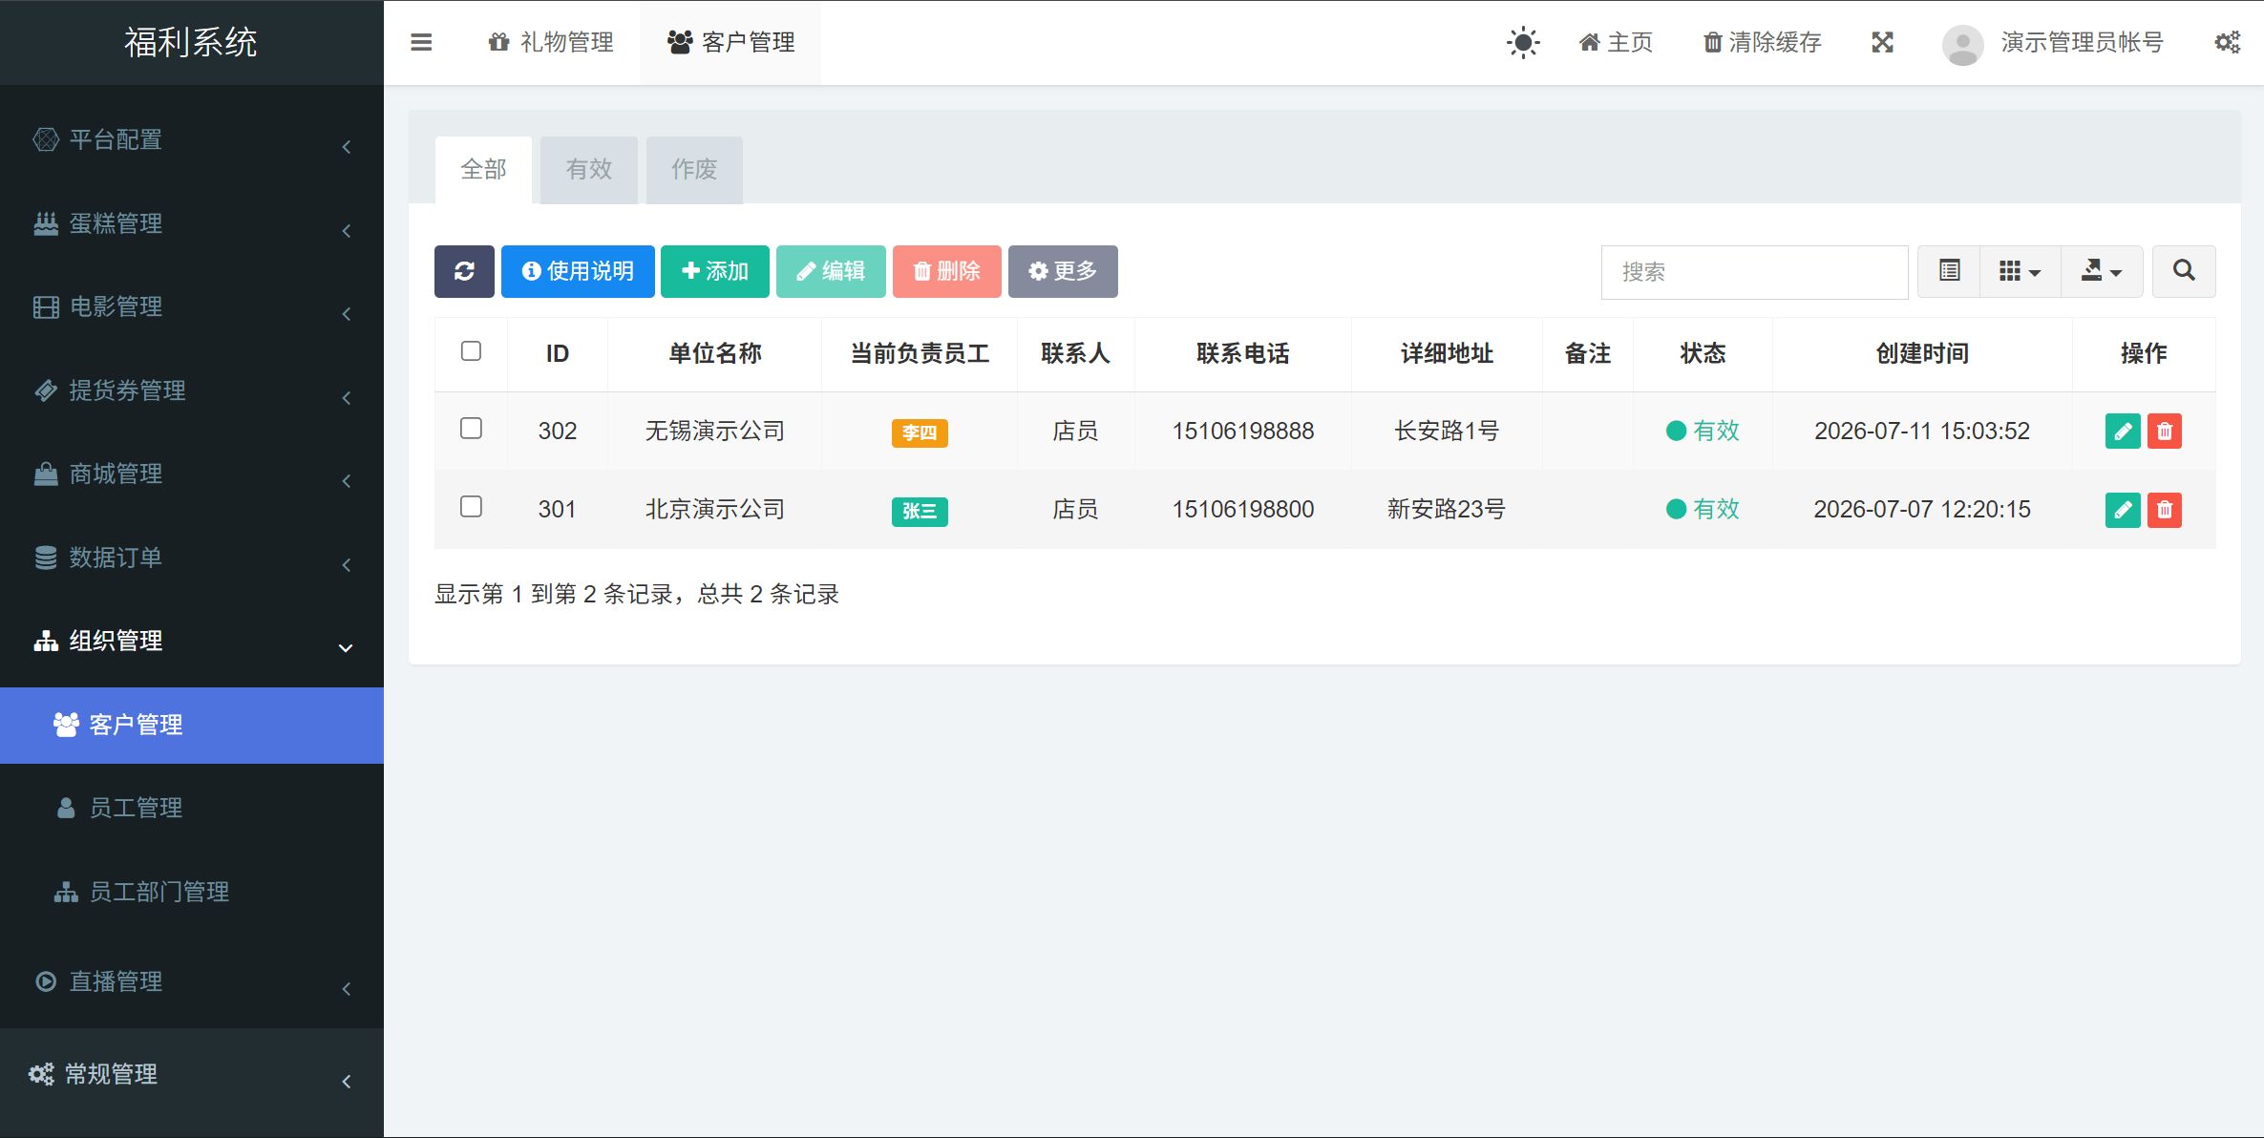This screenshot has height=1138, width=2264.
Task: Open the gears settings icon in the header
Action: click(x=2228, y=42)
